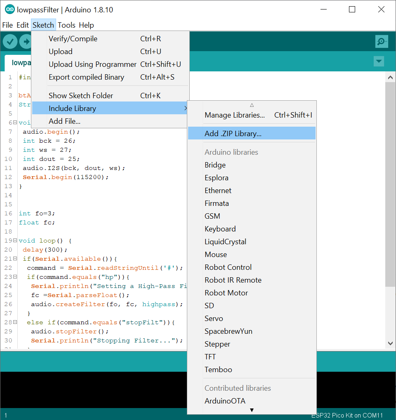Include the TFT library
Image resolution: width=396 pixels, height=420 pixels.
click(252, 357)
